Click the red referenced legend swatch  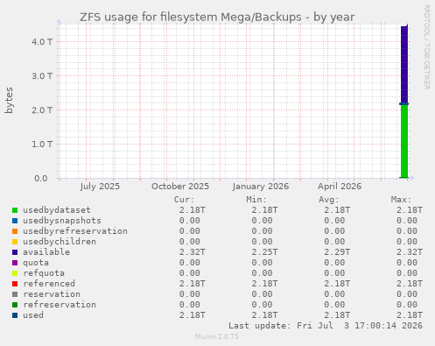[15, 284]
